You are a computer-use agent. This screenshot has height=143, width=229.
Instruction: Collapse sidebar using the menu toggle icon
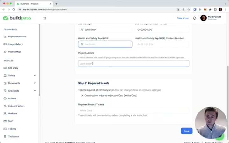(x=45, y=18)
